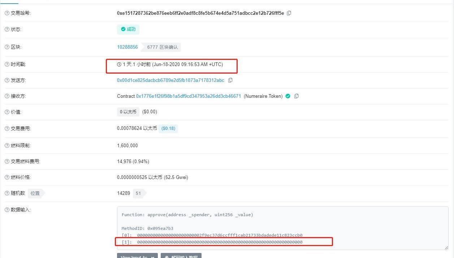Click the help icon beside 交易费用
This screenshot has height=258, width=454.
click(7, 128)
